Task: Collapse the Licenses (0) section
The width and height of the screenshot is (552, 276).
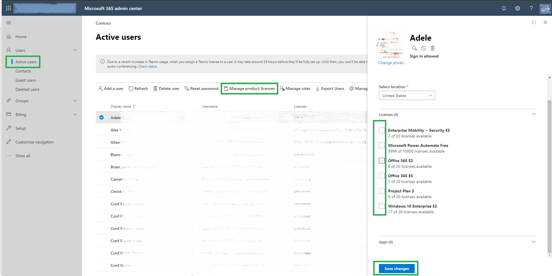Action: click(x=534, y=114)
